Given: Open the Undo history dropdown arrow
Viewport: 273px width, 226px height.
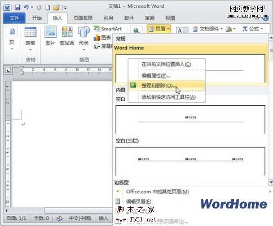Looking at the screenshot, I should pyautogui.click(x=32, y=7).
